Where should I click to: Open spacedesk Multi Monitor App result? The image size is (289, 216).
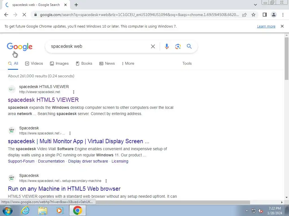(x=78, y=141)
